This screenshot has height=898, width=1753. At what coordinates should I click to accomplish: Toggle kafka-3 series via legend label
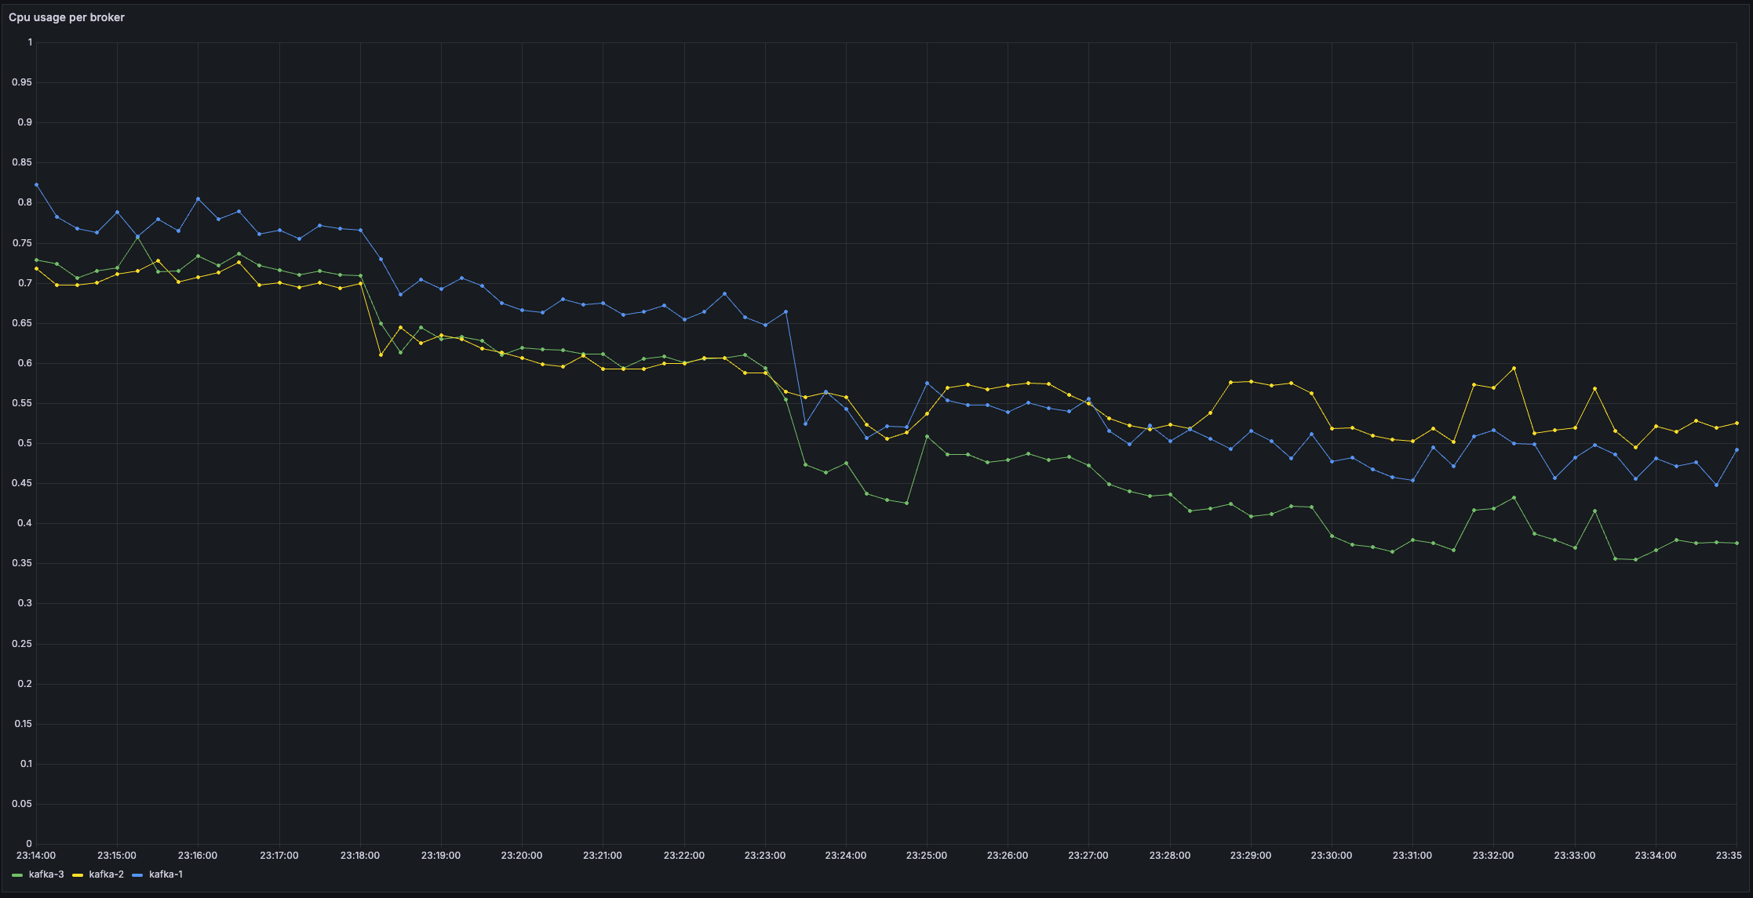[46, 874]
